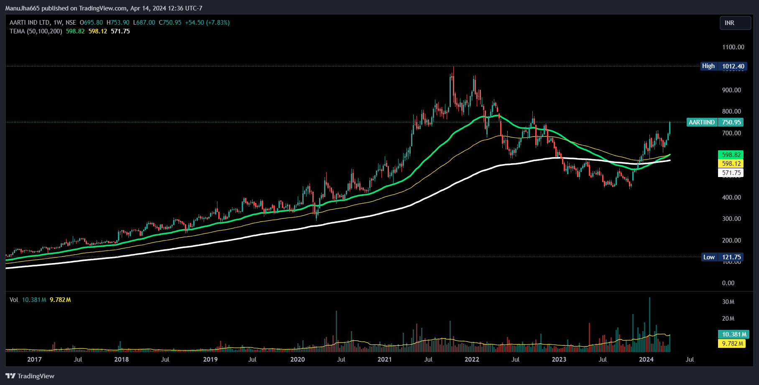Click the Low 121.75 price label
The width and height of the screenshot is (759, 385).
tap(723, 257)
